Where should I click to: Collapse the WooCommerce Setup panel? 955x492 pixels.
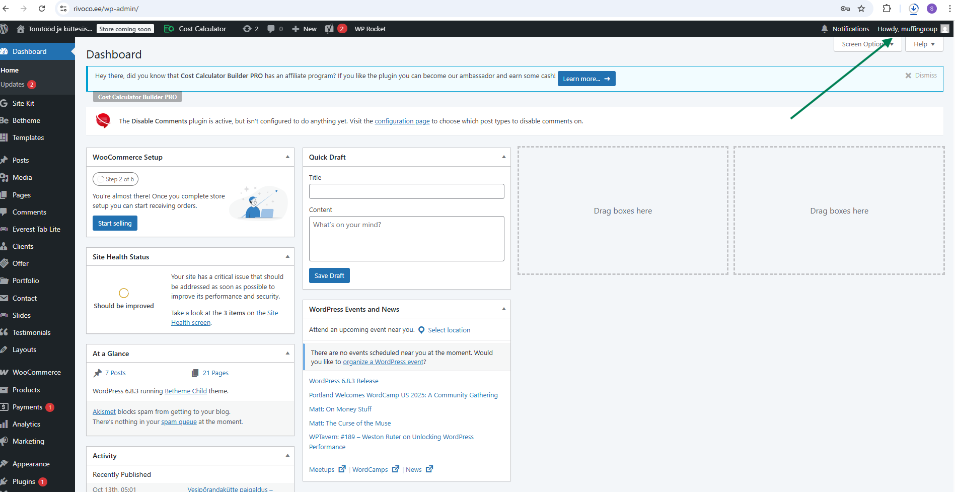click(x=287, y=157)
